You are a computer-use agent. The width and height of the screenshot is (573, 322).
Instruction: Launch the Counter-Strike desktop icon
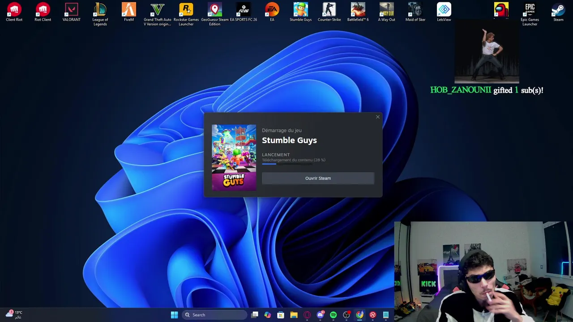[329, 12]
